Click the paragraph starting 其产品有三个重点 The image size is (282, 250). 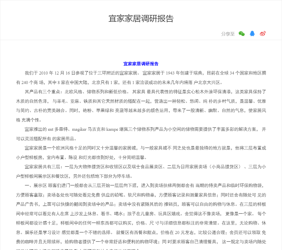click(141, 106)
